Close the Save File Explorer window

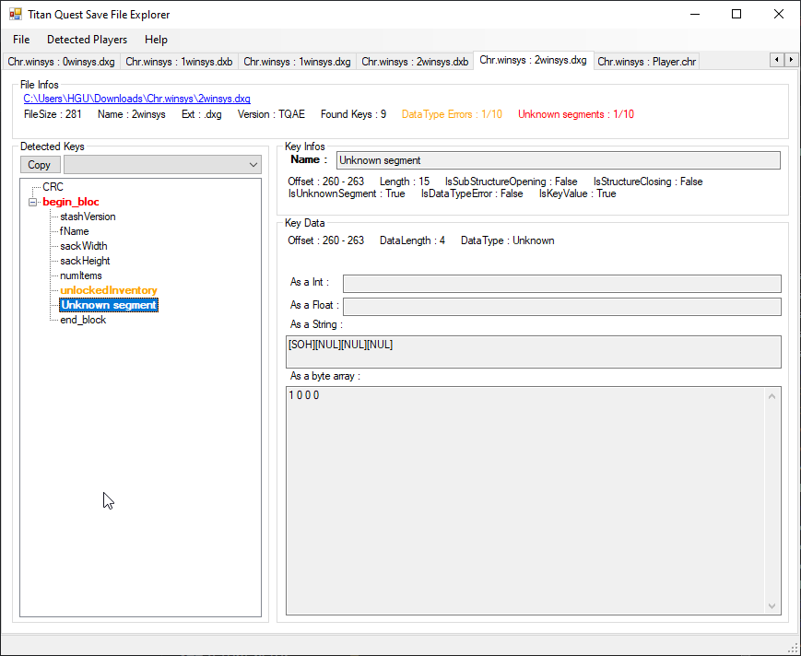[779, 15]
